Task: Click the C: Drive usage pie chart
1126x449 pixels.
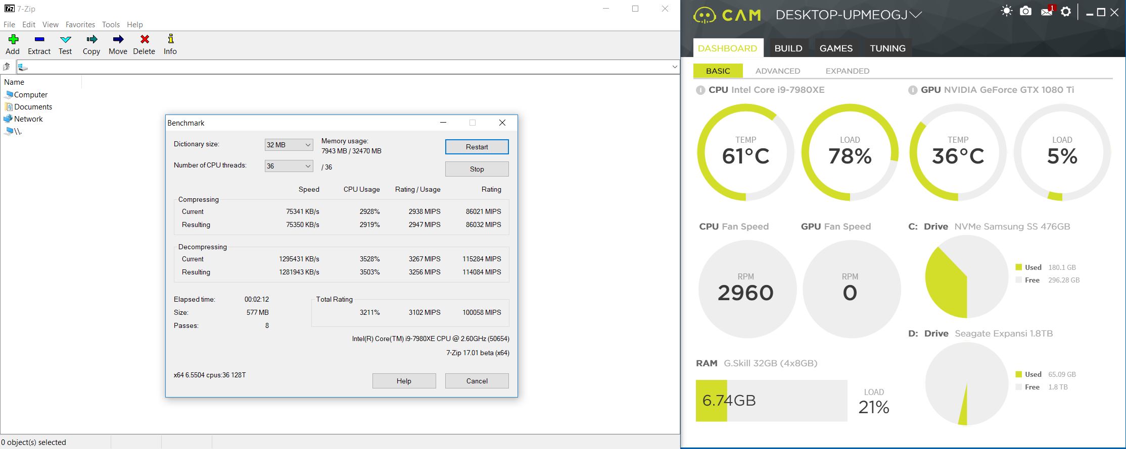Action: coord(967,276)
